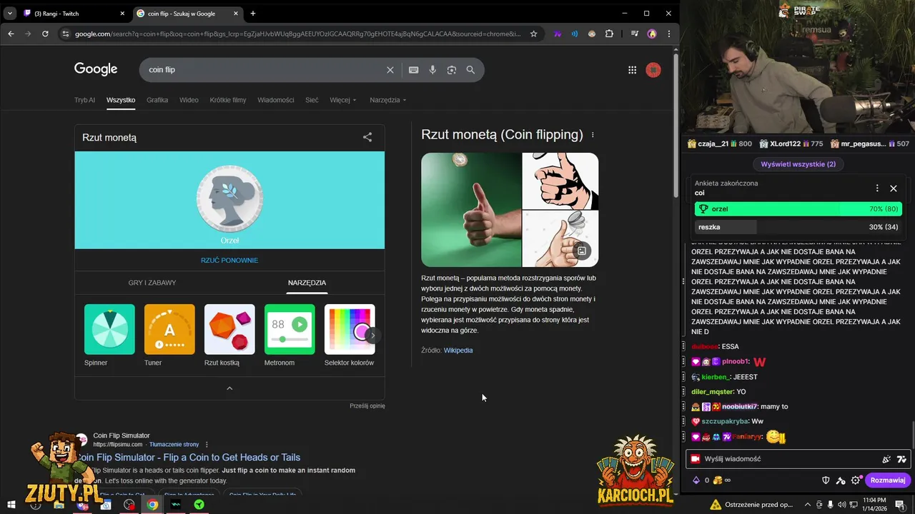Open the Google apps grid
This screenshot has width=915, height=514.
click(x=632, y=70)
